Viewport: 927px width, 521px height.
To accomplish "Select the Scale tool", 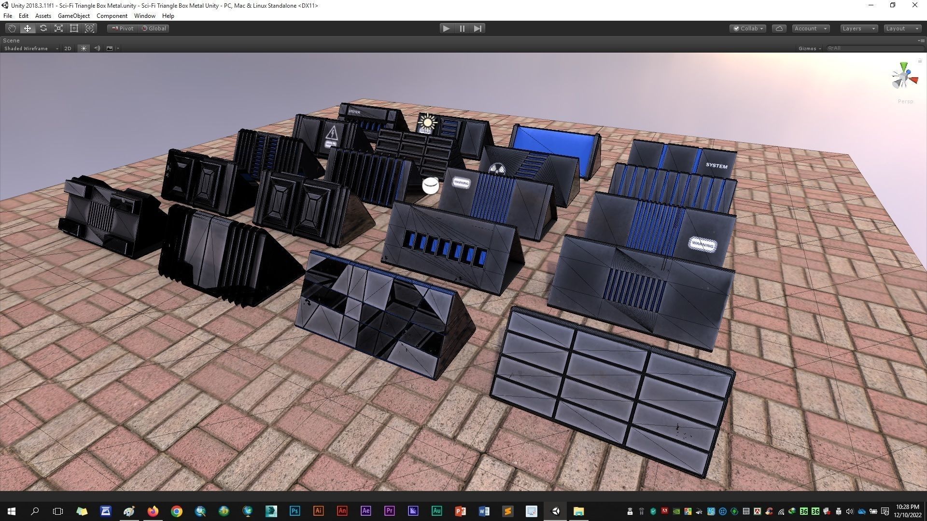I will pyautogui.click(x=58, y=28).
